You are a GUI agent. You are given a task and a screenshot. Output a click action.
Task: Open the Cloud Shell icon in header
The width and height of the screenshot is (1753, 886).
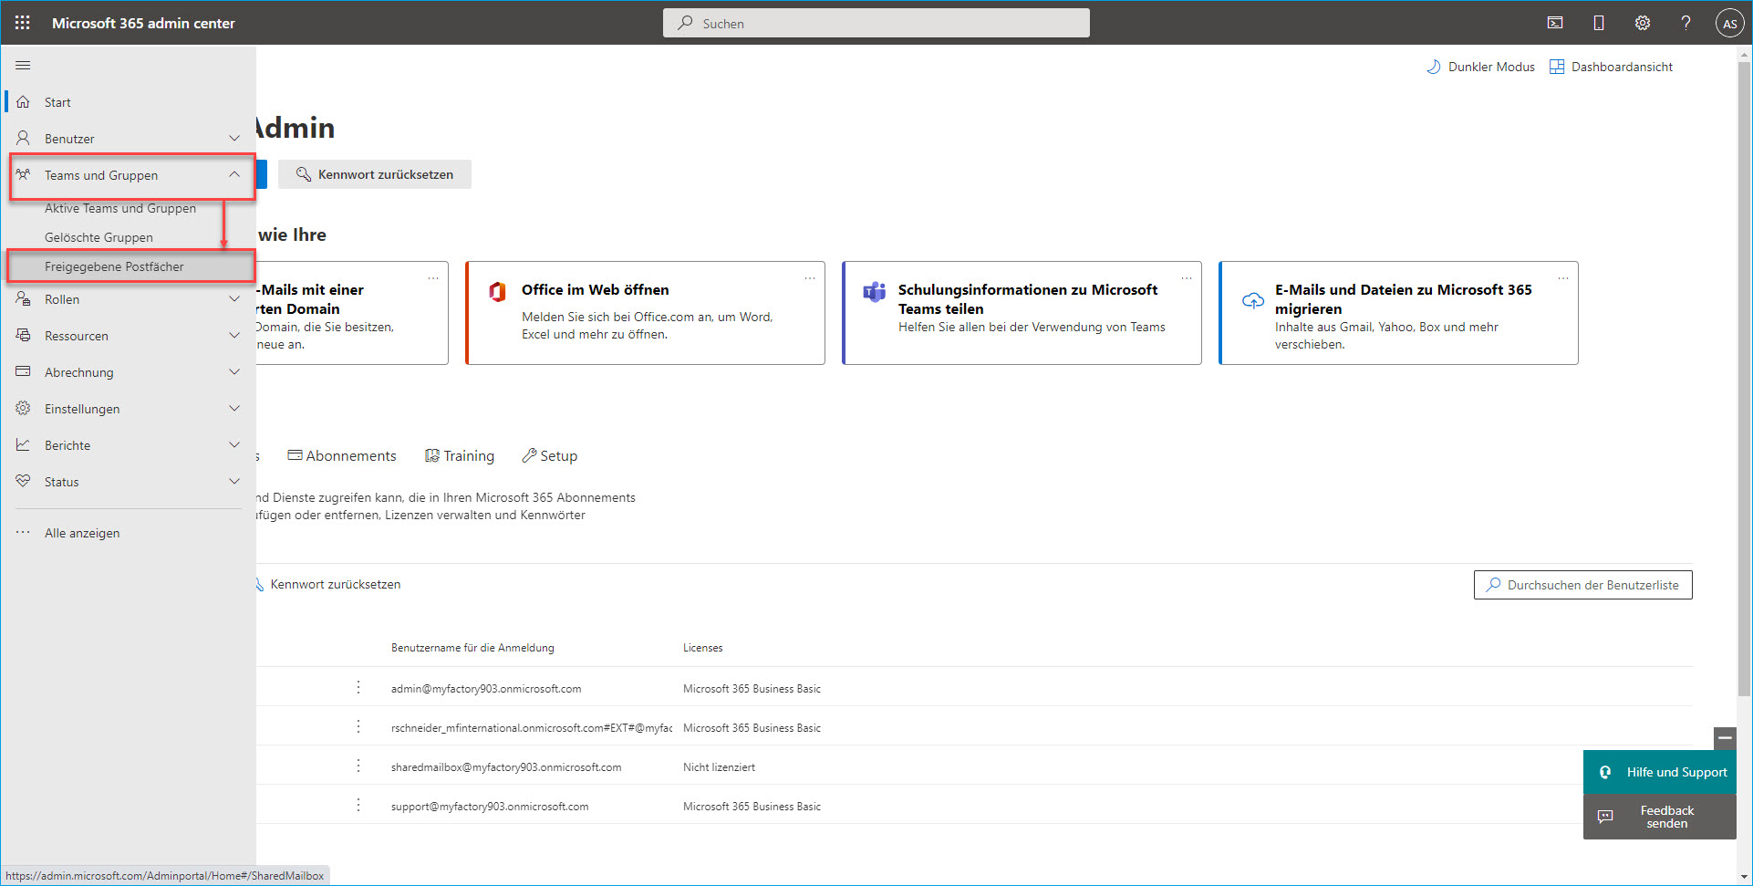(1555, 23)
